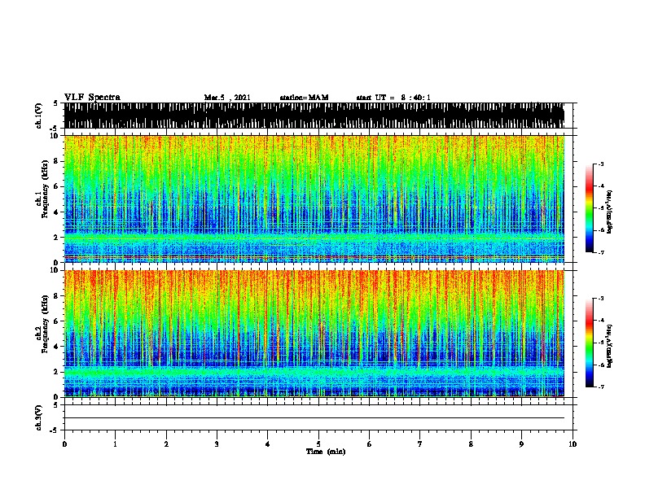Click the flat trace line in ch.3 panel
The width and height of the screenshot is (645, 498).
point(314,418)
